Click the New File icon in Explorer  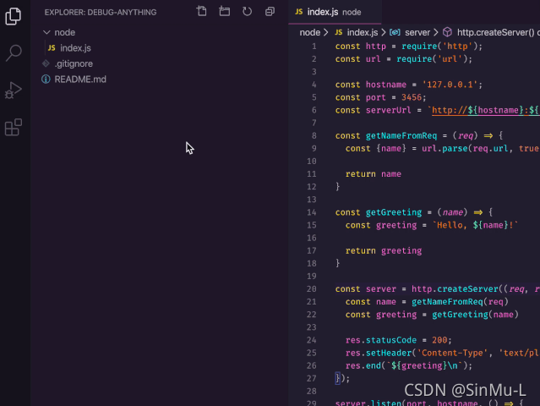point(201,11)
